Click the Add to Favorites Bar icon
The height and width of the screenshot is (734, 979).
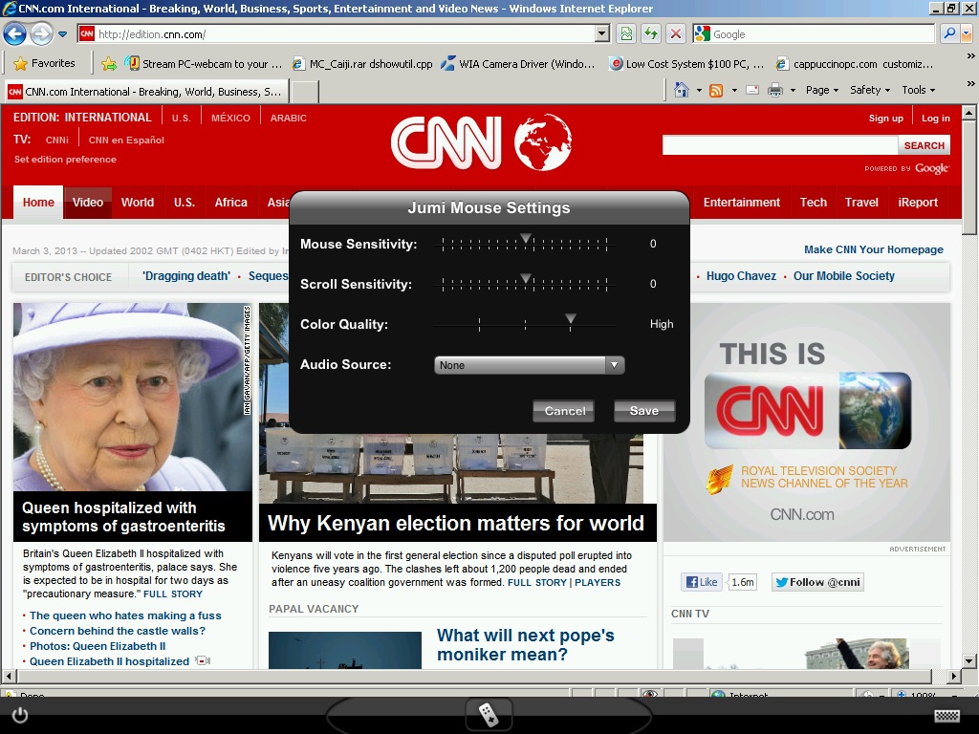tap(109, 63)
